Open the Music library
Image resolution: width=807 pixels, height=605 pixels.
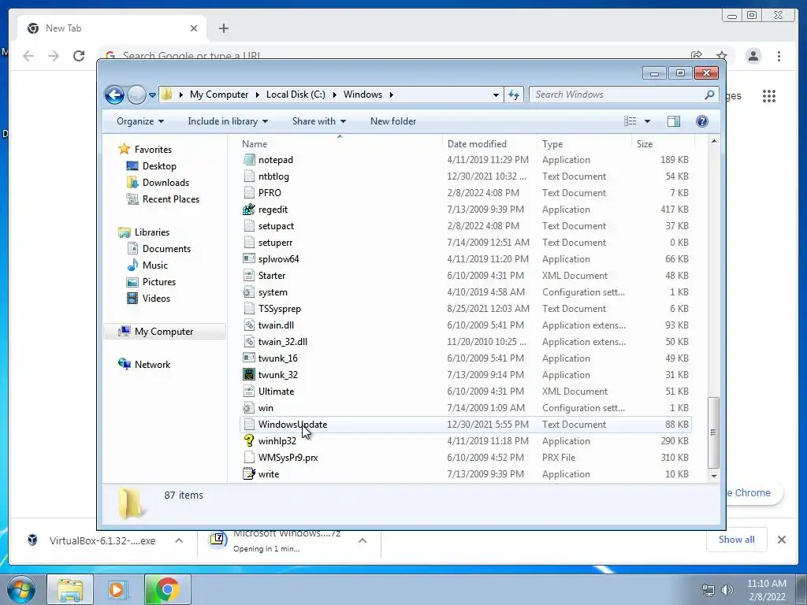pyautogui.click(x=155, y=265)
